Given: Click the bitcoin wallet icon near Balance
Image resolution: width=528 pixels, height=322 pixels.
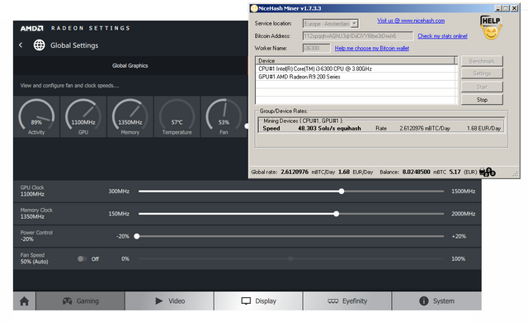Looking at the screenshot, I should (488, 172).
